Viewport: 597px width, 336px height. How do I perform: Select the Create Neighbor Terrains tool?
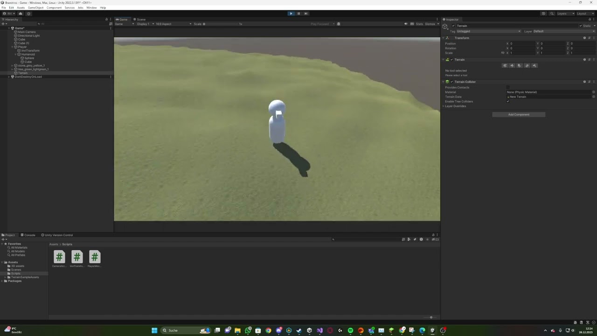pyautogui.click(x=505, y=65)
